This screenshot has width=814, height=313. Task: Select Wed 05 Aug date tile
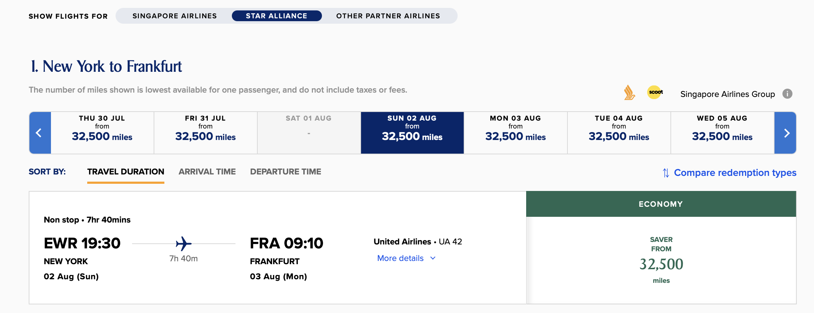coord(722,133)
